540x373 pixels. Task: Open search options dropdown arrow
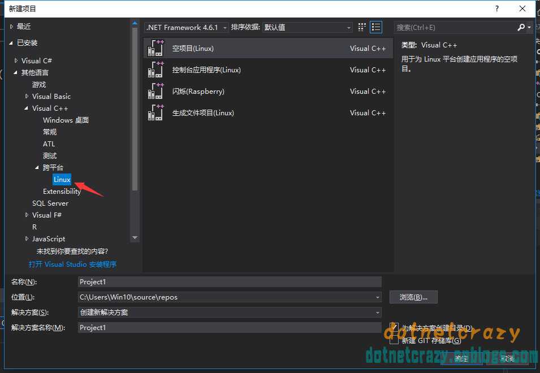click(529, 28)
